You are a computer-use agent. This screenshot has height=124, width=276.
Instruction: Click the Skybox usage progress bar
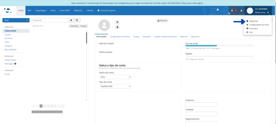tap(219, 56)
